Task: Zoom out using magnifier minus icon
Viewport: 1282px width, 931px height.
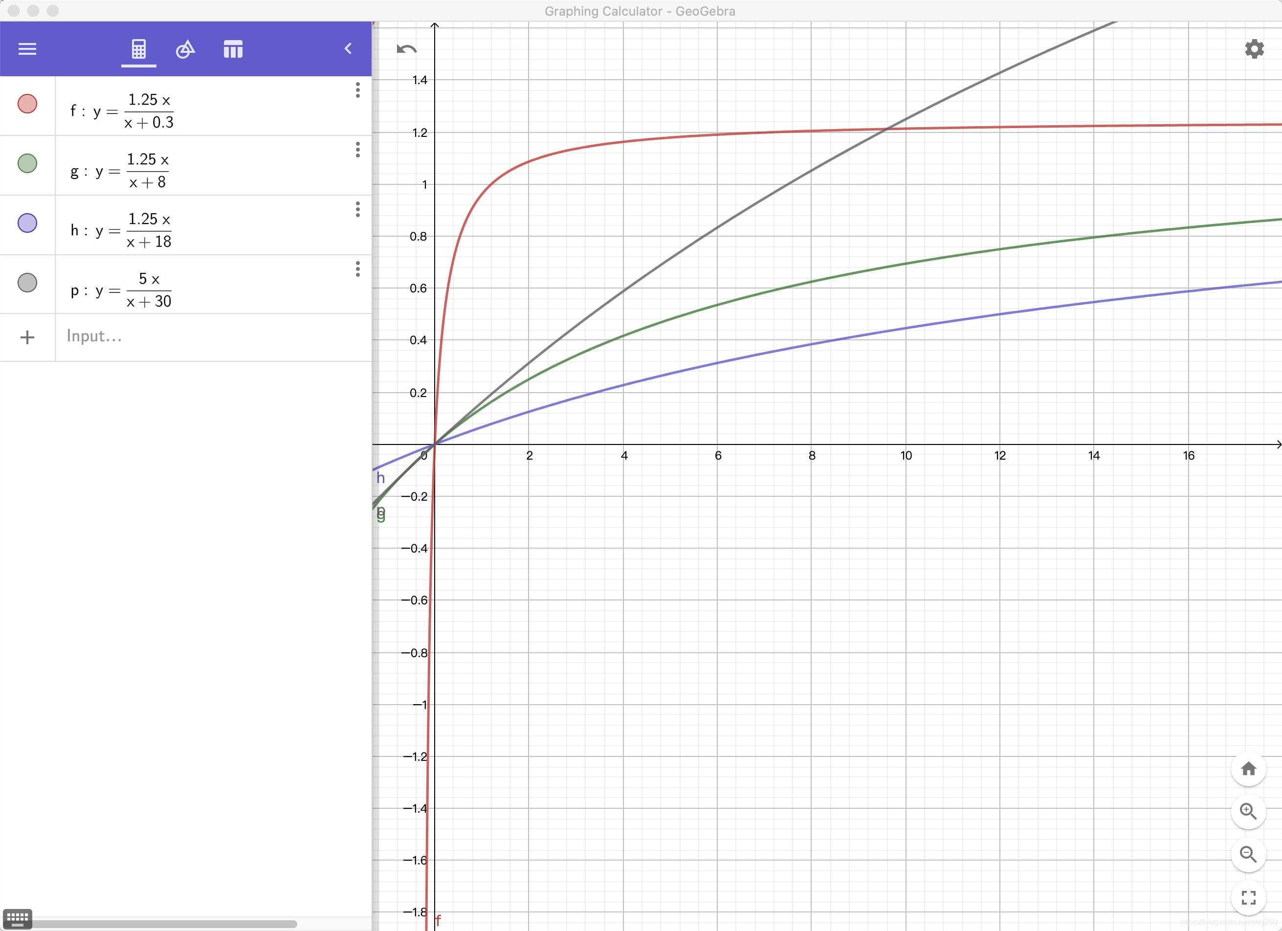Action: click(x=1248, y=854)
